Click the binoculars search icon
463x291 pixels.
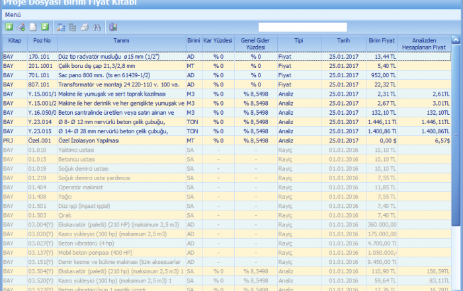(x=97, y=27)
